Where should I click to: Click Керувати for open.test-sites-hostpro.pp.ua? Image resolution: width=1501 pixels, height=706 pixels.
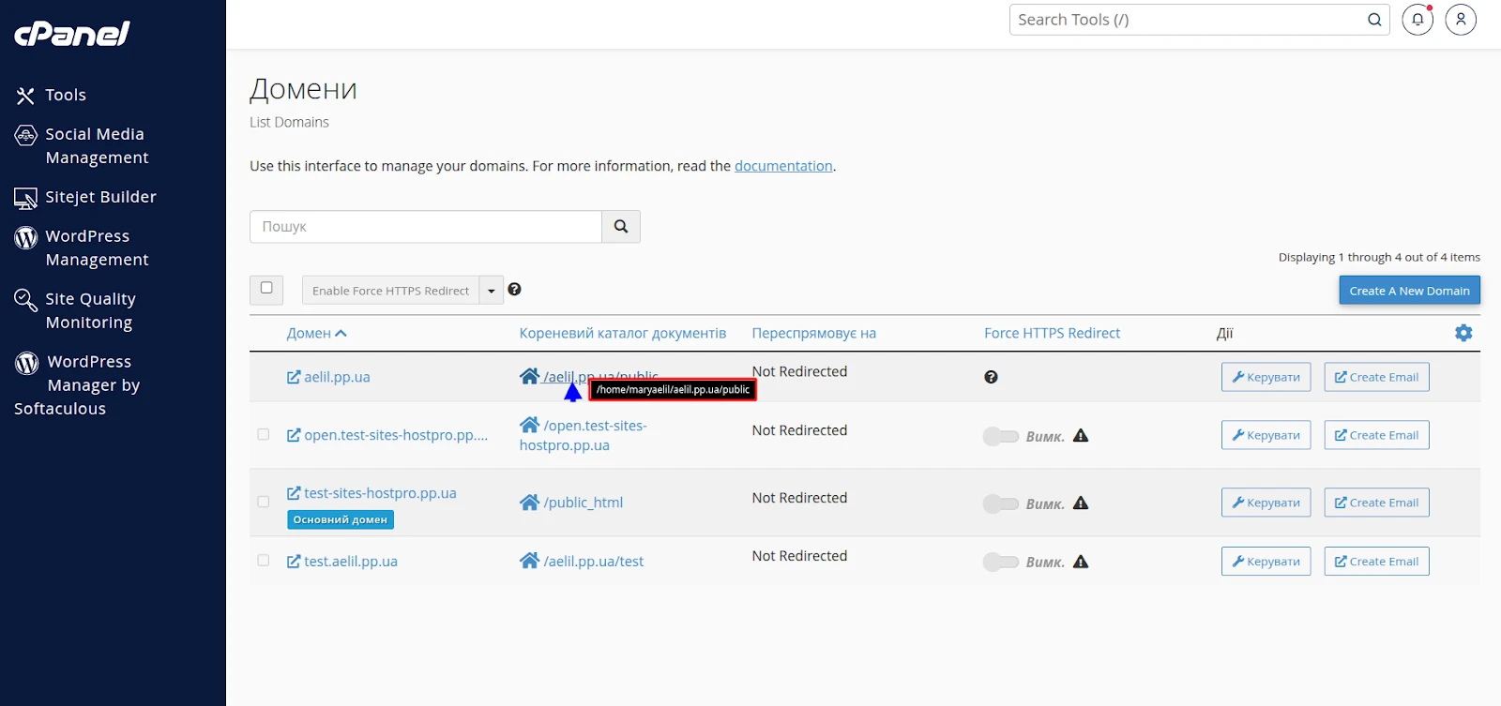tap(1266, 435)
